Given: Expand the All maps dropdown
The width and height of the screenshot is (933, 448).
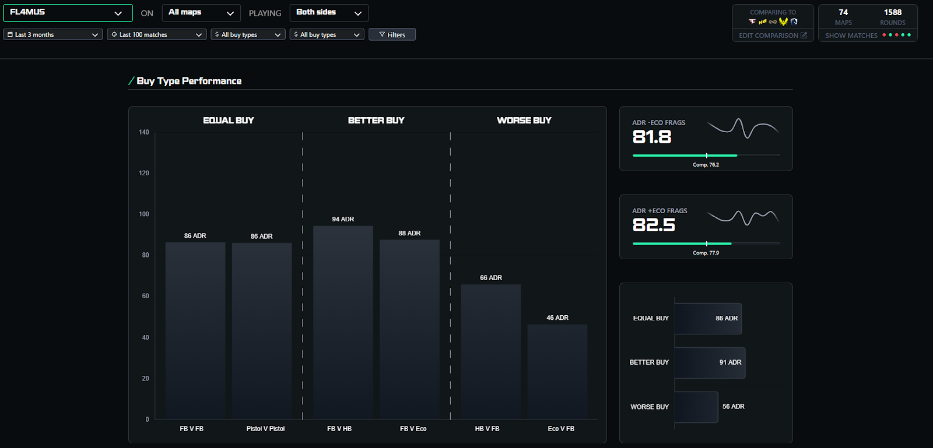Looking at the screenshot, I should [x=201, y=13].
